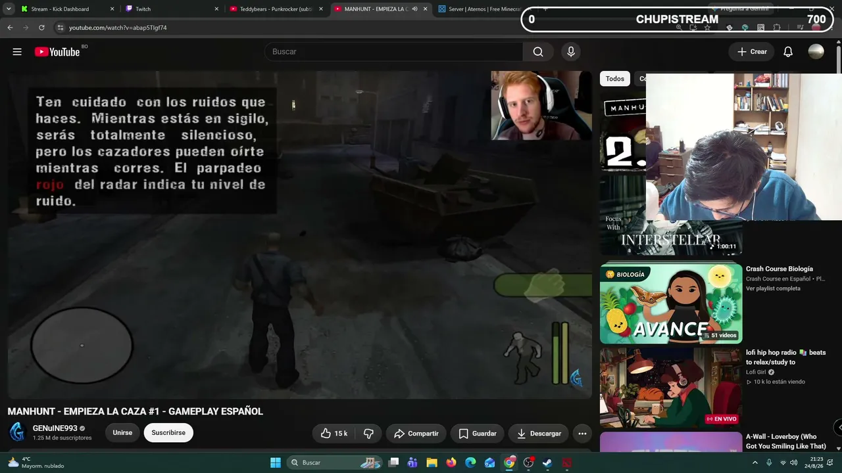
Task: Click the browser address bar URL
Action: pyautogui.click(x=118, y=28)
